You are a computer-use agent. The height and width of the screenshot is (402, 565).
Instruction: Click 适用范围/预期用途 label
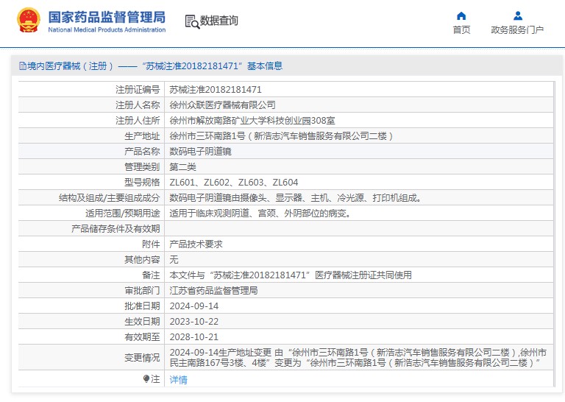click(x=123, y=214)
